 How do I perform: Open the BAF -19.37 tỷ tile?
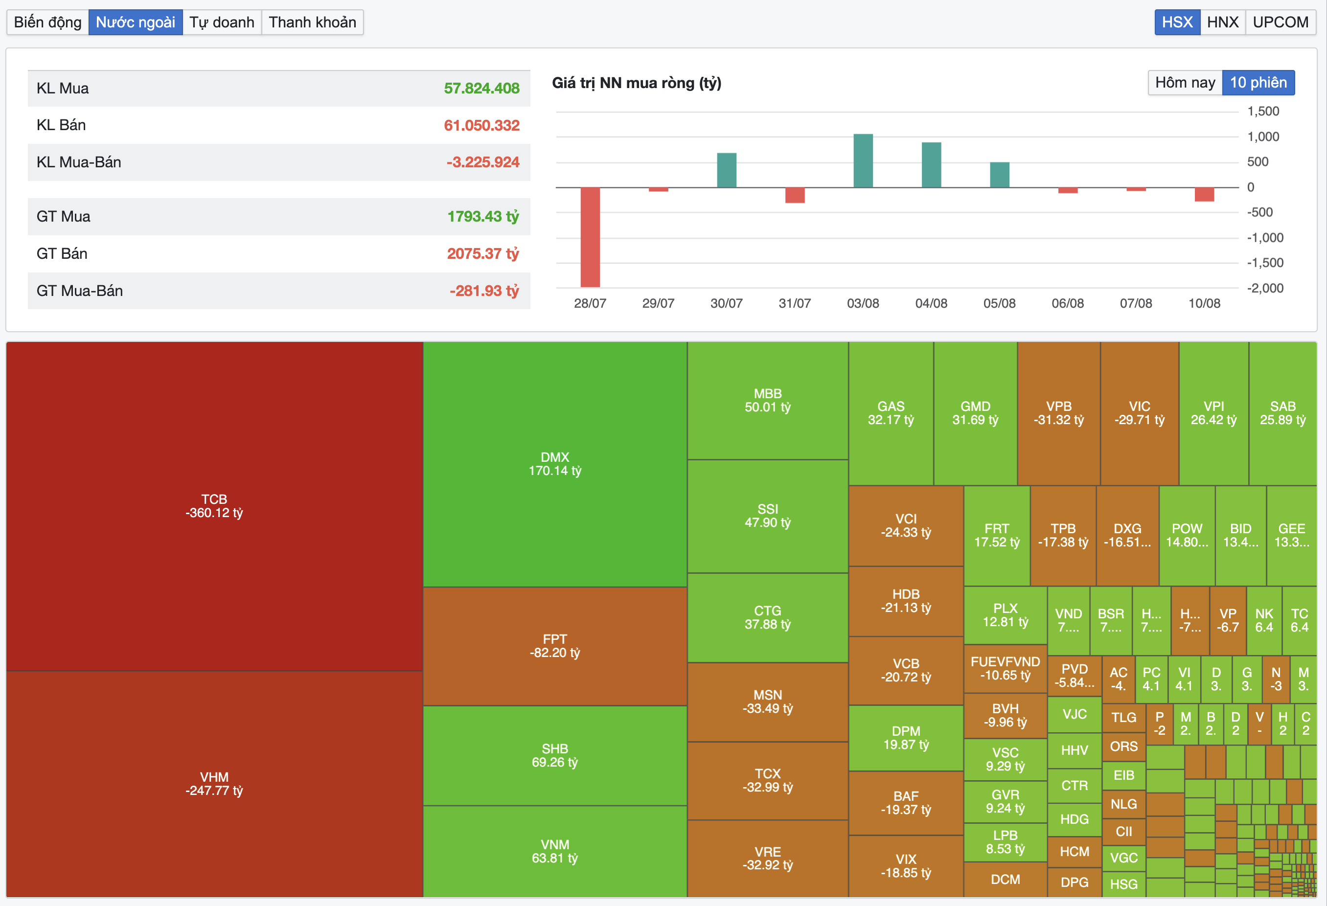pyautogui.click(x=906, y=803)
